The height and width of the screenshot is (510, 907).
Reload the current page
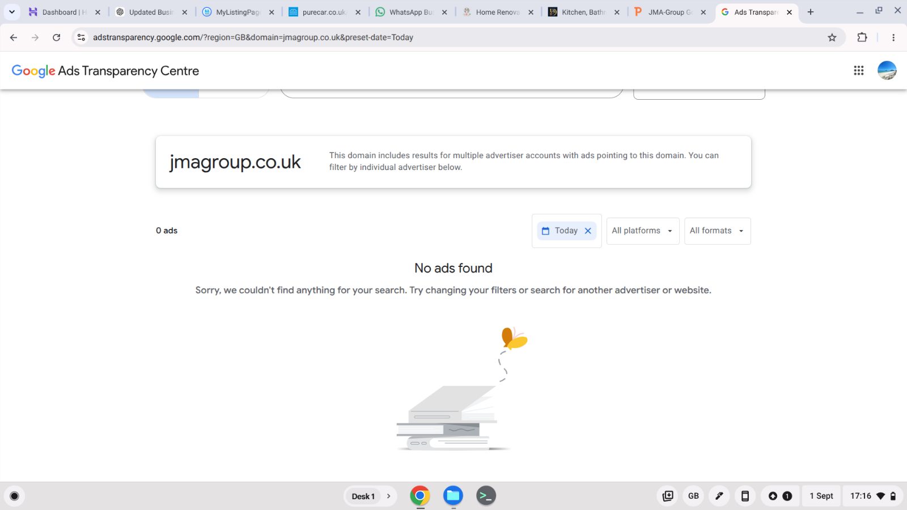click(56, 37)
